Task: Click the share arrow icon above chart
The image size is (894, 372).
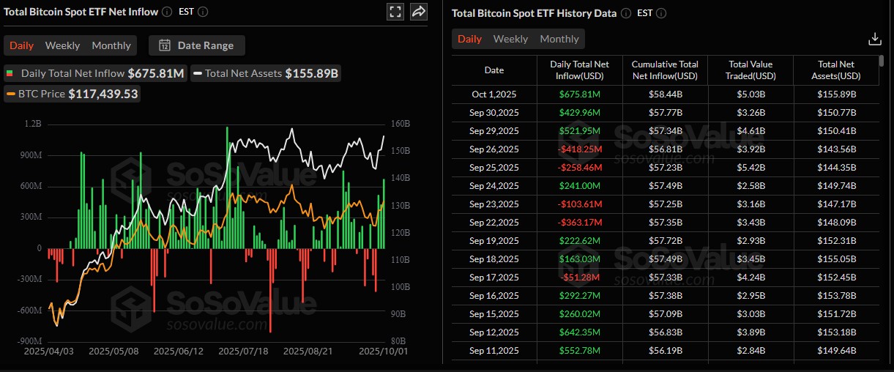Action: coord(418,12)
